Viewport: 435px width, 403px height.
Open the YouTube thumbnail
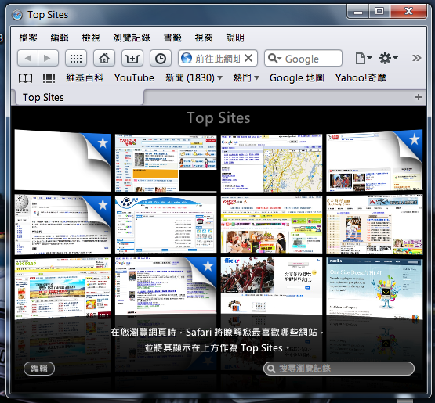374,160
